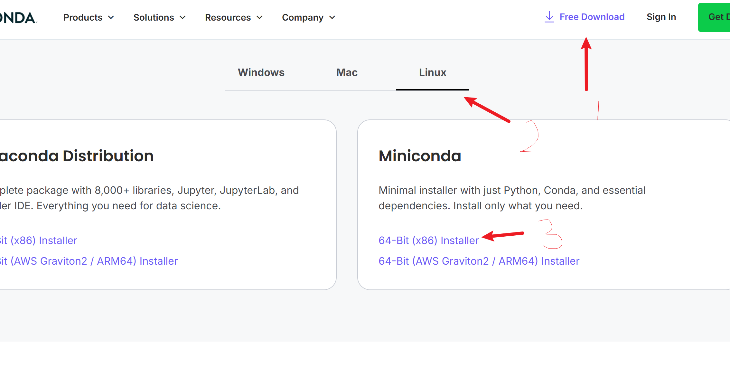Download Miniconda 64-Bit (x86) Installer
This screenshot has width=730, height=368.
428,241
